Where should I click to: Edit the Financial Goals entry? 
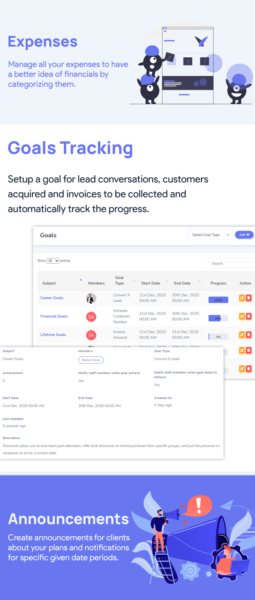point(242,316)
